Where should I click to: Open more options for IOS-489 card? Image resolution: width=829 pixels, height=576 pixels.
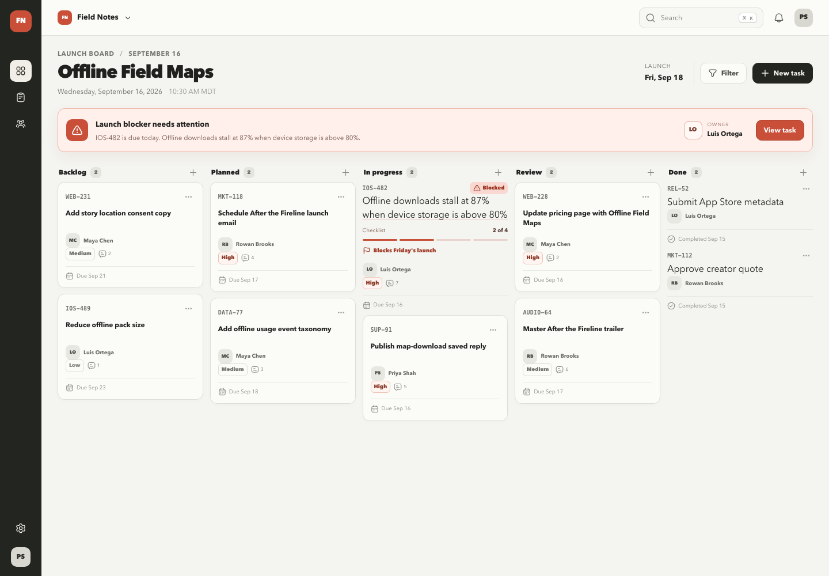pyautogui.click(x=189, y=309)
